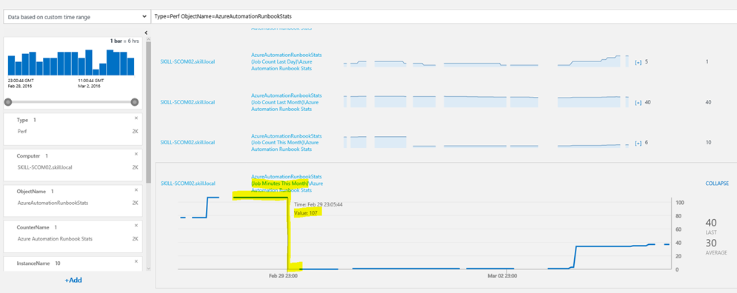Select the Perf type filter value

click(22, 132)
